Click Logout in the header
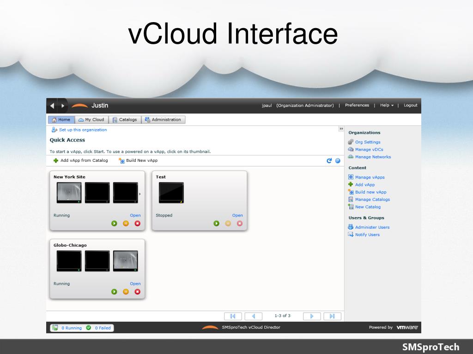This screenshot has height=354, width=473. point(410,105)
